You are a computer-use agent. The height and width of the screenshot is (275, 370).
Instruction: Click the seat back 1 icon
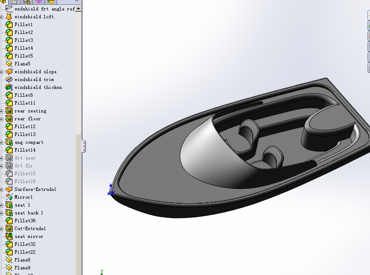[9, 213]
